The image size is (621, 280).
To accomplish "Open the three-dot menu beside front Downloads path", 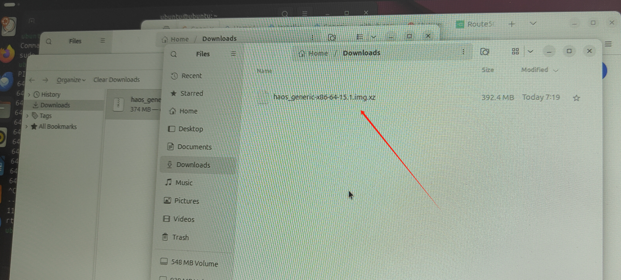I will pos(463,52).
